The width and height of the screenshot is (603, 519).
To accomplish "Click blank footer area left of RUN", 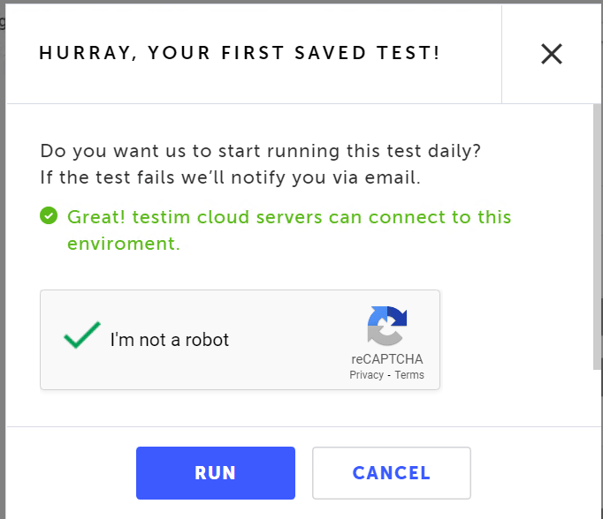I will pos(71,473).
